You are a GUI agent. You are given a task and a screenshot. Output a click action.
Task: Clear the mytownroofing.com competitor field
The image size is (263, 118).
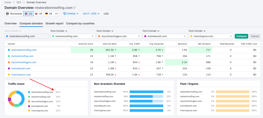tap(93, 36)
